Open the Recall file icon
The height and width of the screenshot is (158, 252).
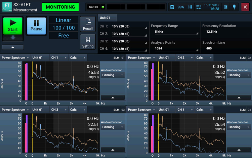tap(88, 24)
